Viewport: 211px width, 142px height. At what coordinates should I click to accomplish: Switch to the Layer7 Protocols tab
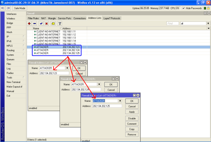pyautogui.click(x=112, y=18)
